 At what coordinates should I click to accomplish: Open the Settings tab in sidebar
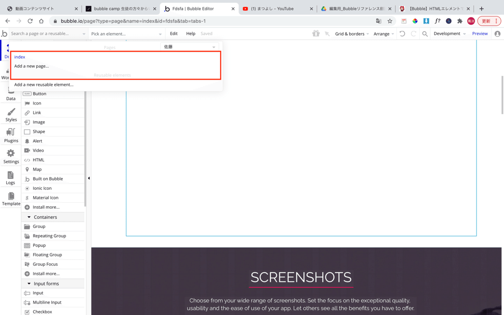pyautogui.click(x=11, y=157)
